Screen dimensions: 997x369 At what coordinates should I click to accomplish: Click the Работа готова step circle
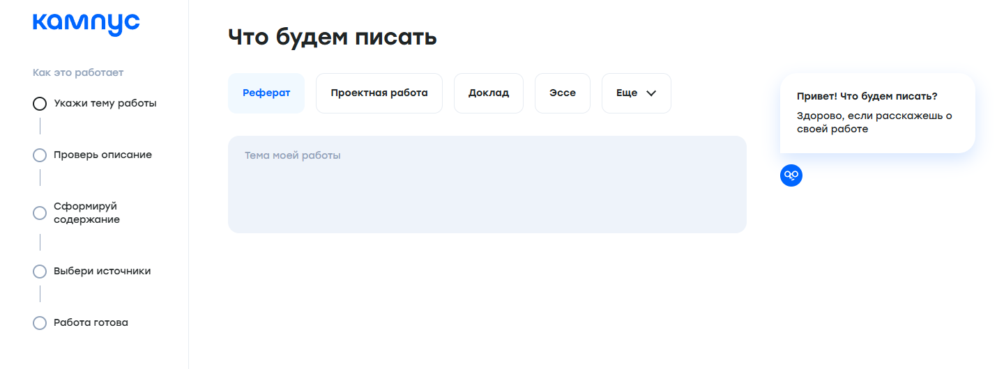40,323
